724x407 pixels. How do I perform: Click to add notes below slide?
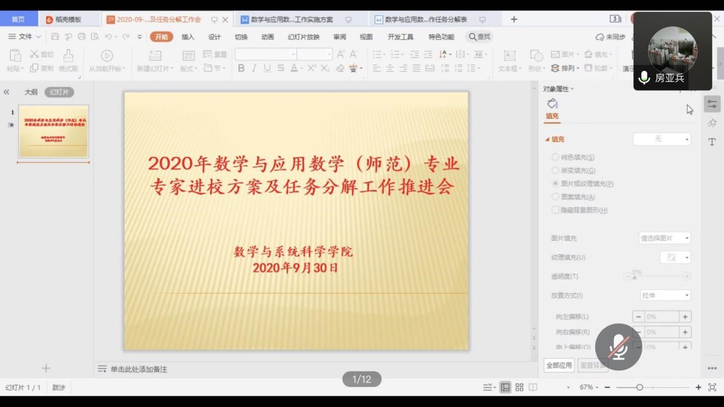point(138,369)
